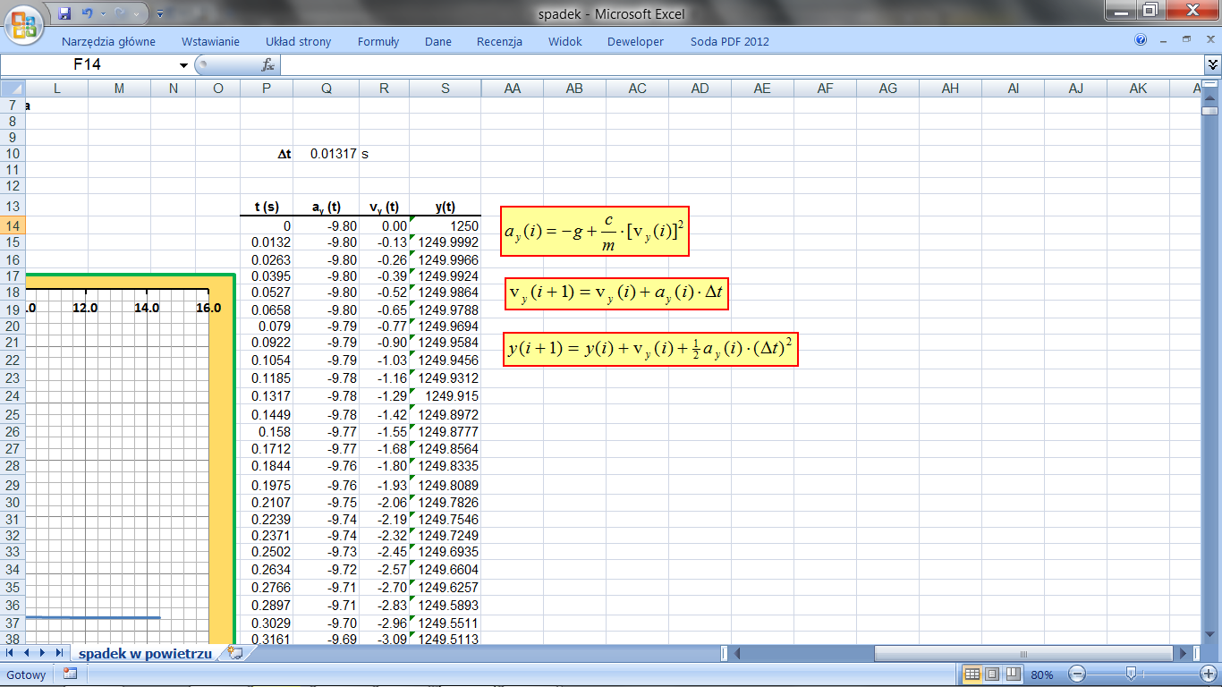Open the Undo history dropdown arrow
The image size is (1222, 687).
(x=101, y=13)
